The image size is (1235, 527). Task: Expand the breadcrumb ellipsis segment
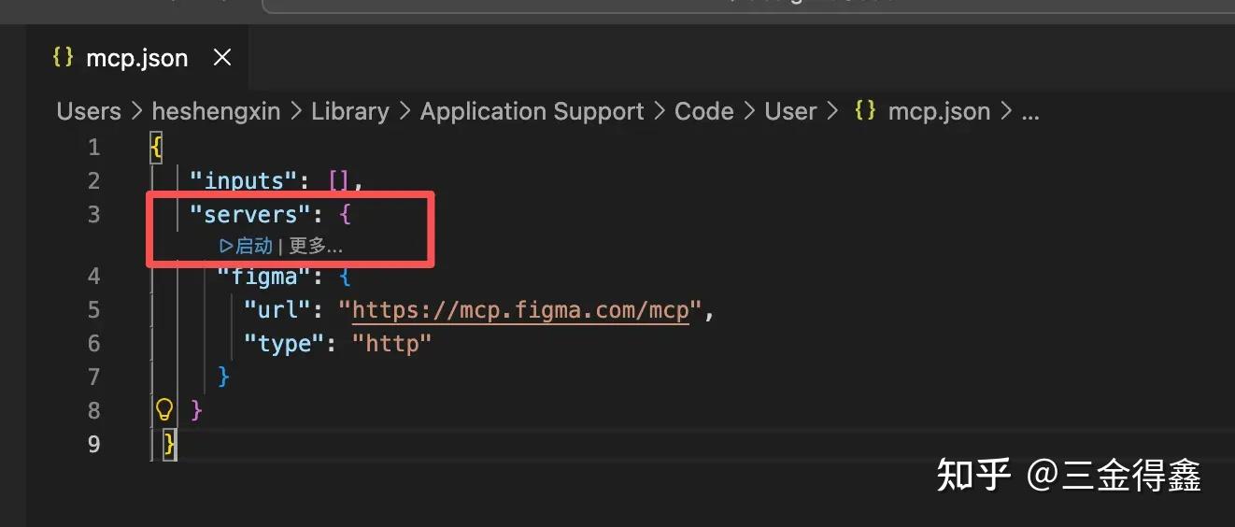tap(1030, 113)
